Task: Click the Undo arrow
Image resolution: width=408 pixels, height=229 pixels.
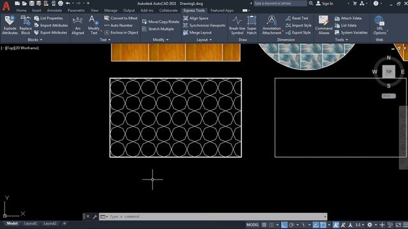Action: pyautogui.click(x=68, y=3)
